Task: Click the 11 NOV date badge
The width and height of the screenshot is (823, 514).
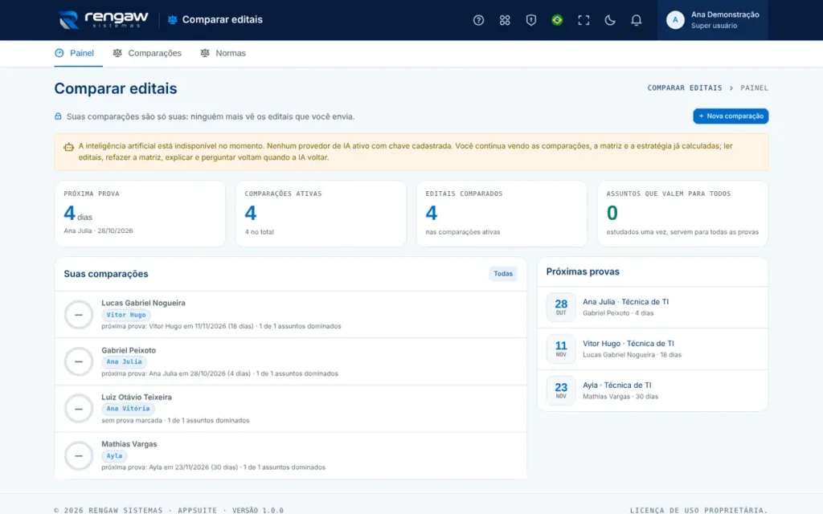Action: pos(561,349)
